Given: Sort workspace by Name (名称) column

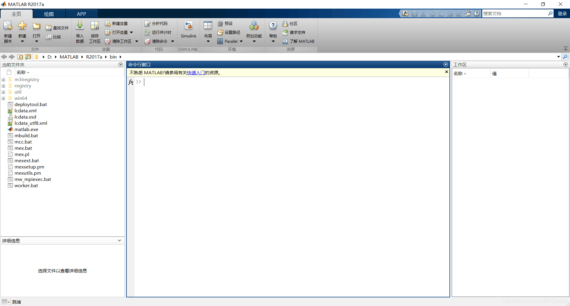Looking at the screenshot, I should pyautogui.click(x=471, y=73).
